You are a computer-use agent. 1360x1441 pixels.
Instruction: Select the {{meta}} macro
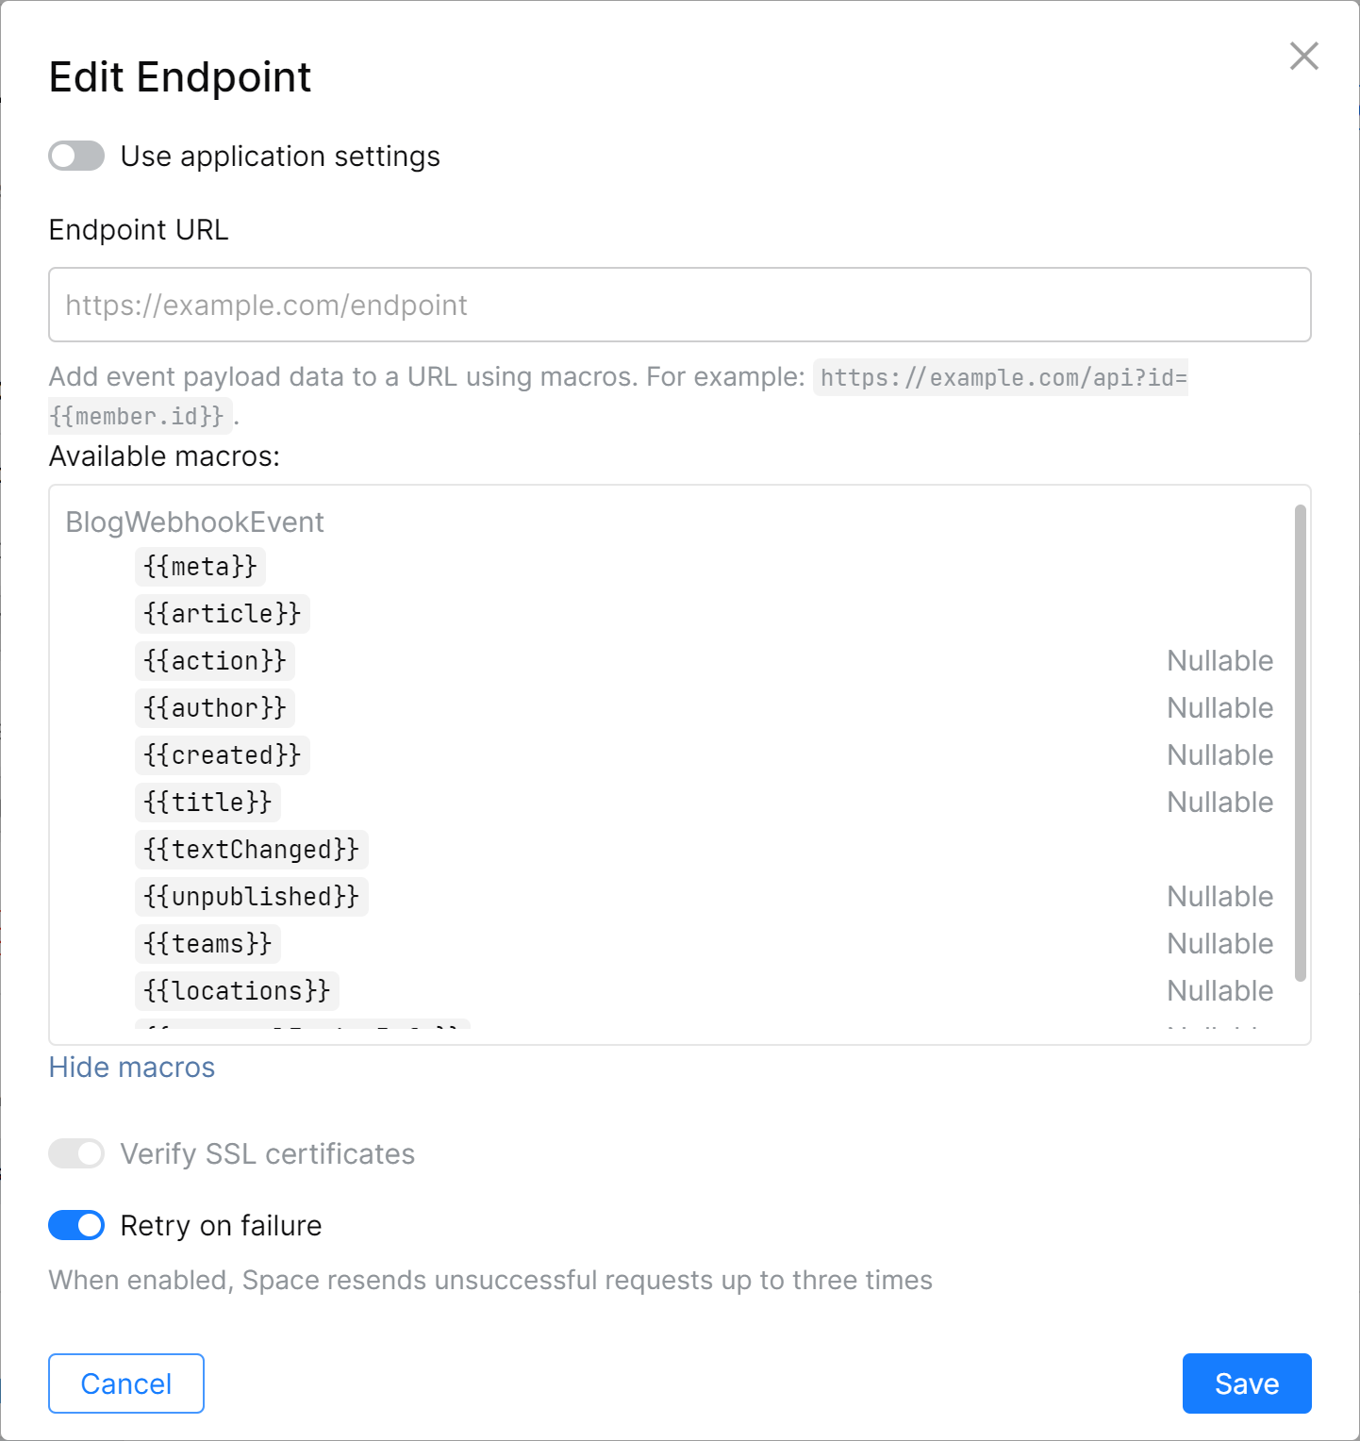point(200,567)
